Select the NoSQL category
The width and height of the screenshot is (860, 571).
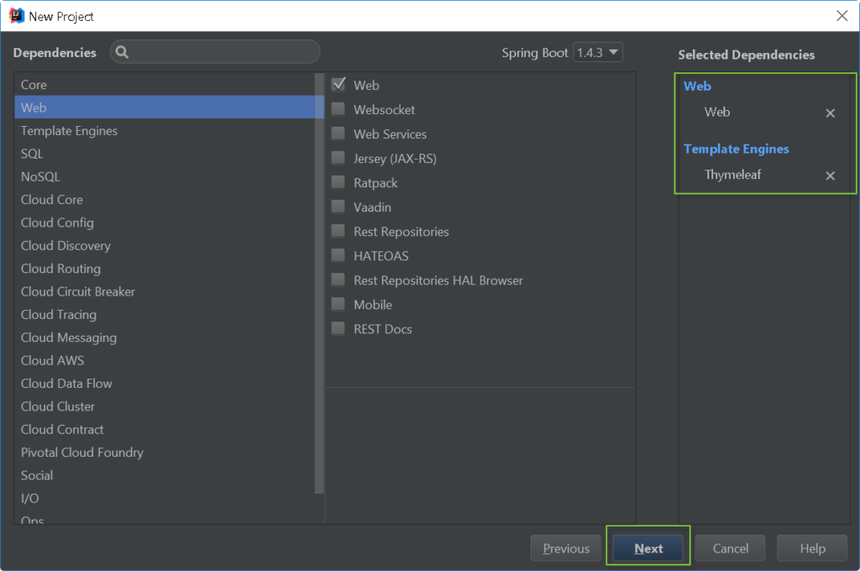(x=165, y=176)
